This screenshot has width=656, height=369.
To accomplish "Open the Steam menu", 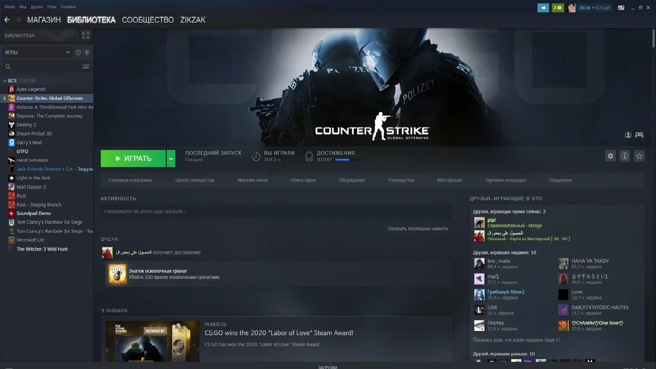I will pyautogui.click(x=10, y=7).
